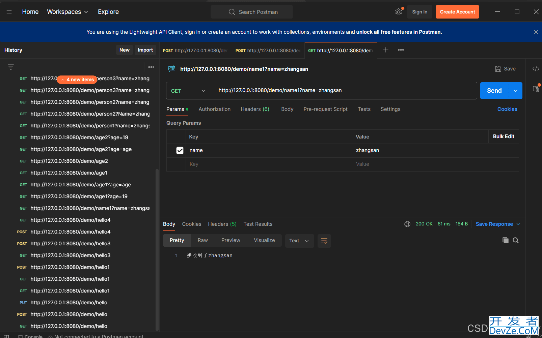Screen dimensions: 542x338
Task: Open History panel three-dot options
Action: [x=151, y=67]
